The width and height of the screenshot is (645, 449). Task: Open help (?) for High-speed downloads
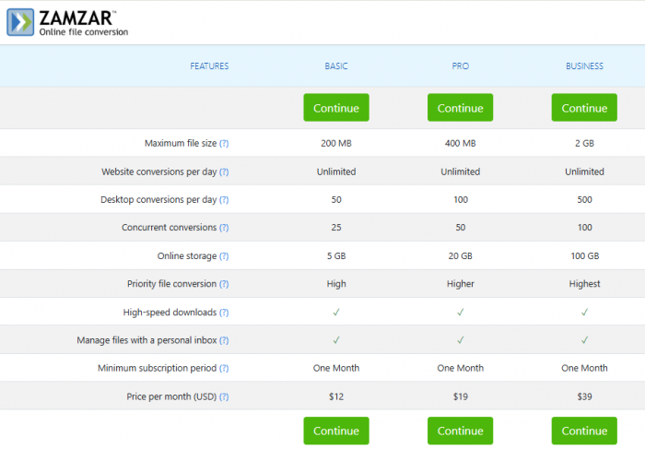pos(224,313)
